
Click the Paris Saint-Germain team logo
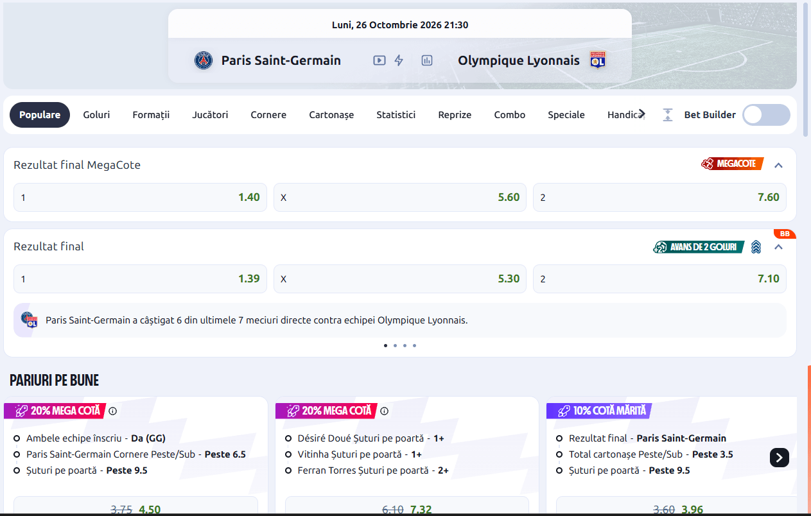204,60
